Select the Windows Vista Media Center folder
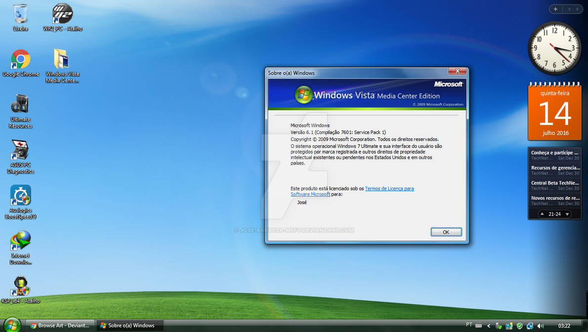 pyautogui.click(x=62, y=66)
